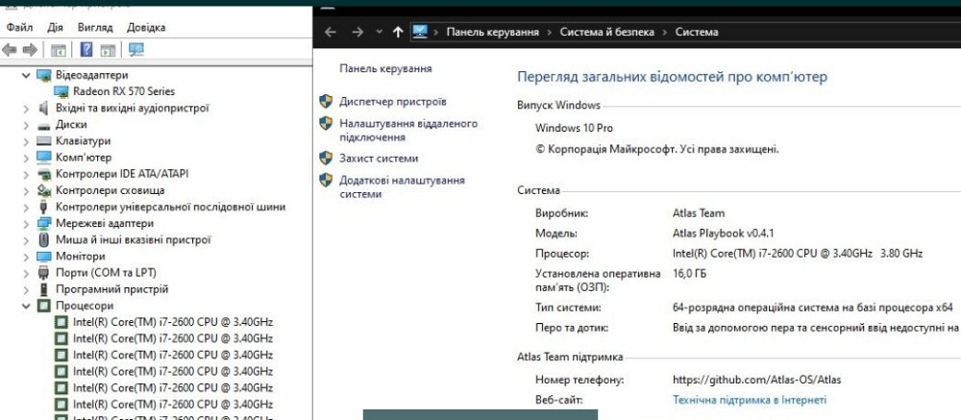Viewport: 961px width, 420px height.
Task: Click back arrow in System window
Action: 331,32
